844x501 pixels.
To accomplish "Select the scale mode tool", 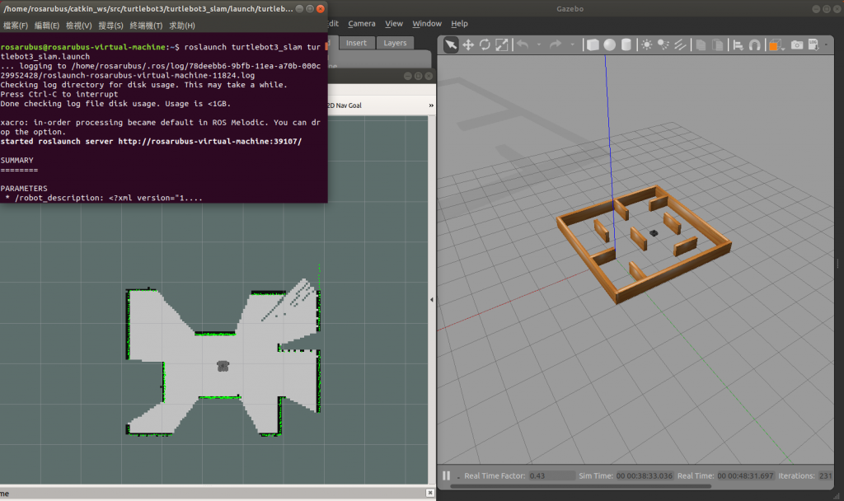I will 501,44.
